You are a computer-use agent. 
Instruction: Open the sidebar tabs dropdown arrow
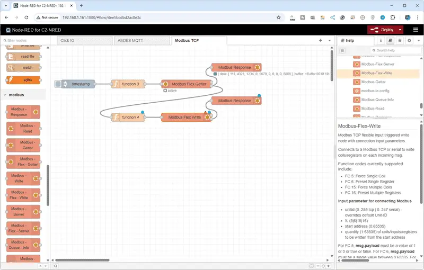pyautogui.click(x=419, y=40)
